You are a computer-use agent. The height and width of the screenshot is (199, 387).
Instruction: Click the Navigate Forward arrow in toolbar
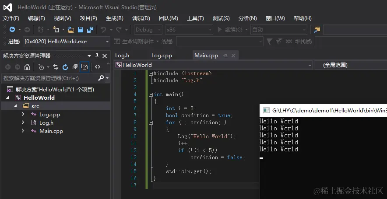tap(27, 30)
